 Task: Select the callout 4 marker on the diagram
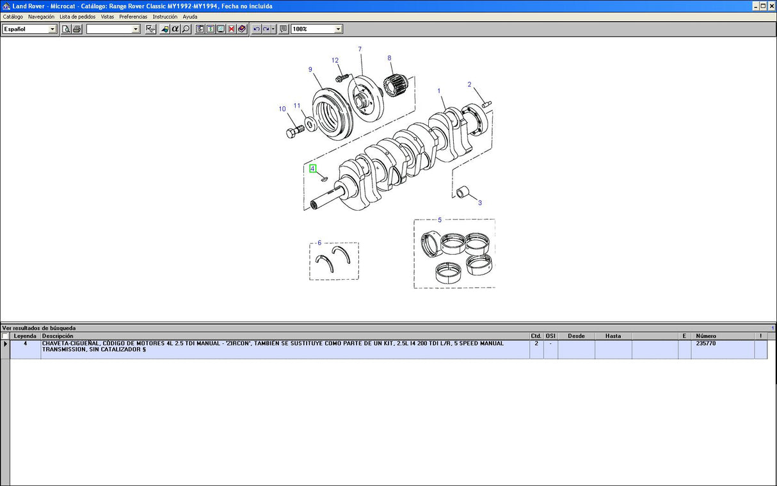(x=312, y=168)
